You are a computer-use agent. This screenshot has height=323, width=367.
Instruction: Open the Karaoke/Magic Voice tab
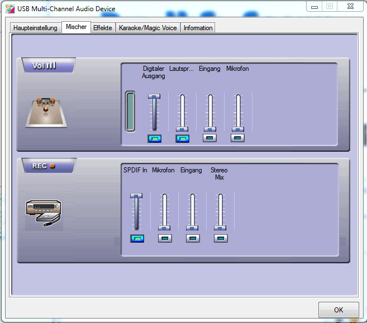click(x=149, y=28)
